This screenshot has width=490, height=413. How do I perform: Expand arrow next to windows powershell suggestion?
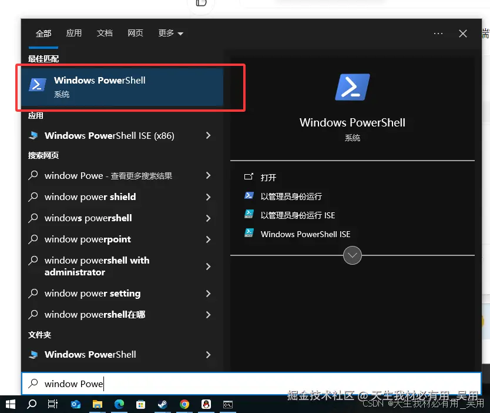point(208,218)
